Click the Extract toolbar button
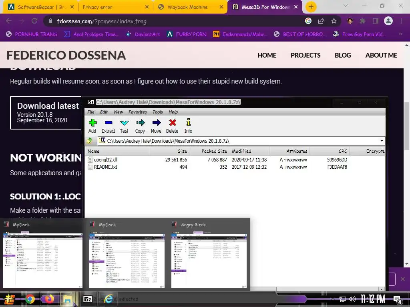Viewport: 410px width, 307px height. [x=108, y=126]
